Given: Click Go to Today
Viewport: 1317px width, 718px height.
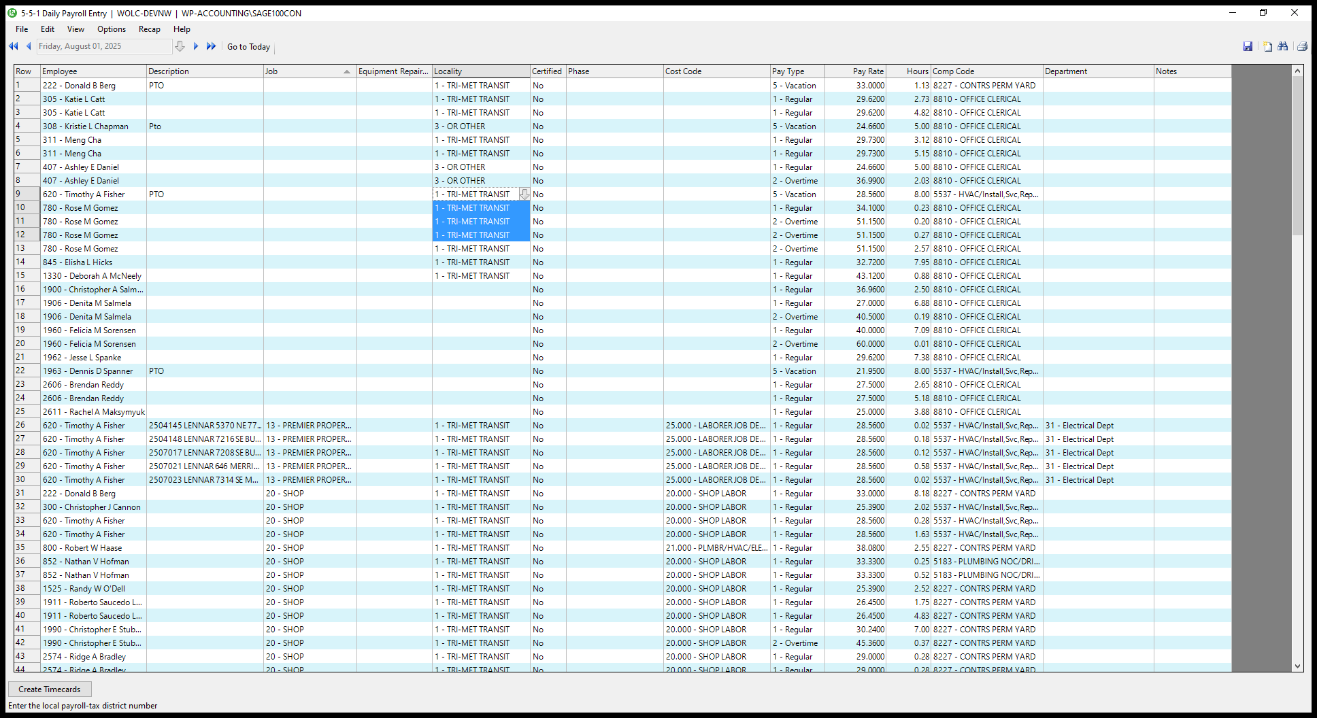Looking at the screenshot, I should 248,47.
